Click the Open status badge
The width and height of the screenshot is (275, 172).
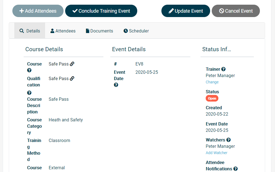tap(212, 99)
